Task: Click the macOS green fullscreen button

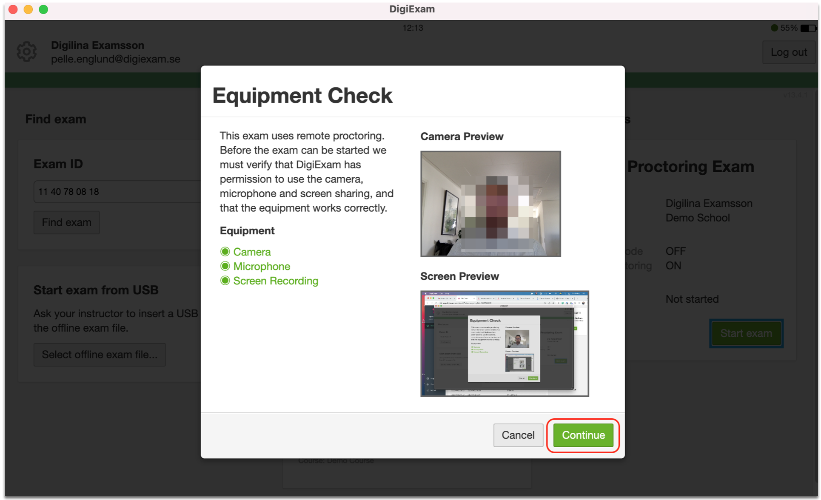Action: point(44,9)
